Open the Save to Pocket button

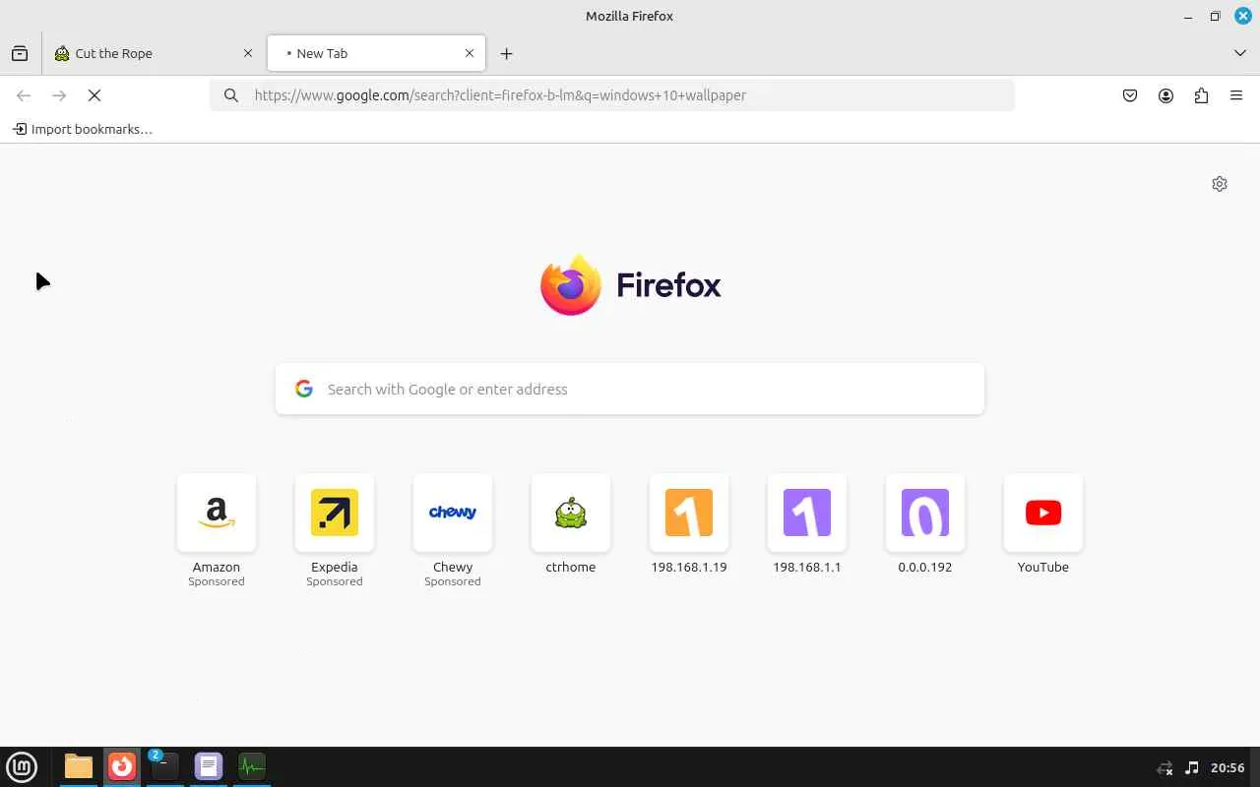tap(1130, 95)
